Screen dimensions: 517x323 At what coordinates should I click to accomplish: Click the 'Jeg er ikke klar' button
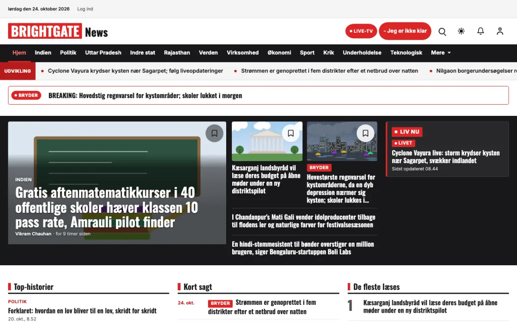point(405,31)
